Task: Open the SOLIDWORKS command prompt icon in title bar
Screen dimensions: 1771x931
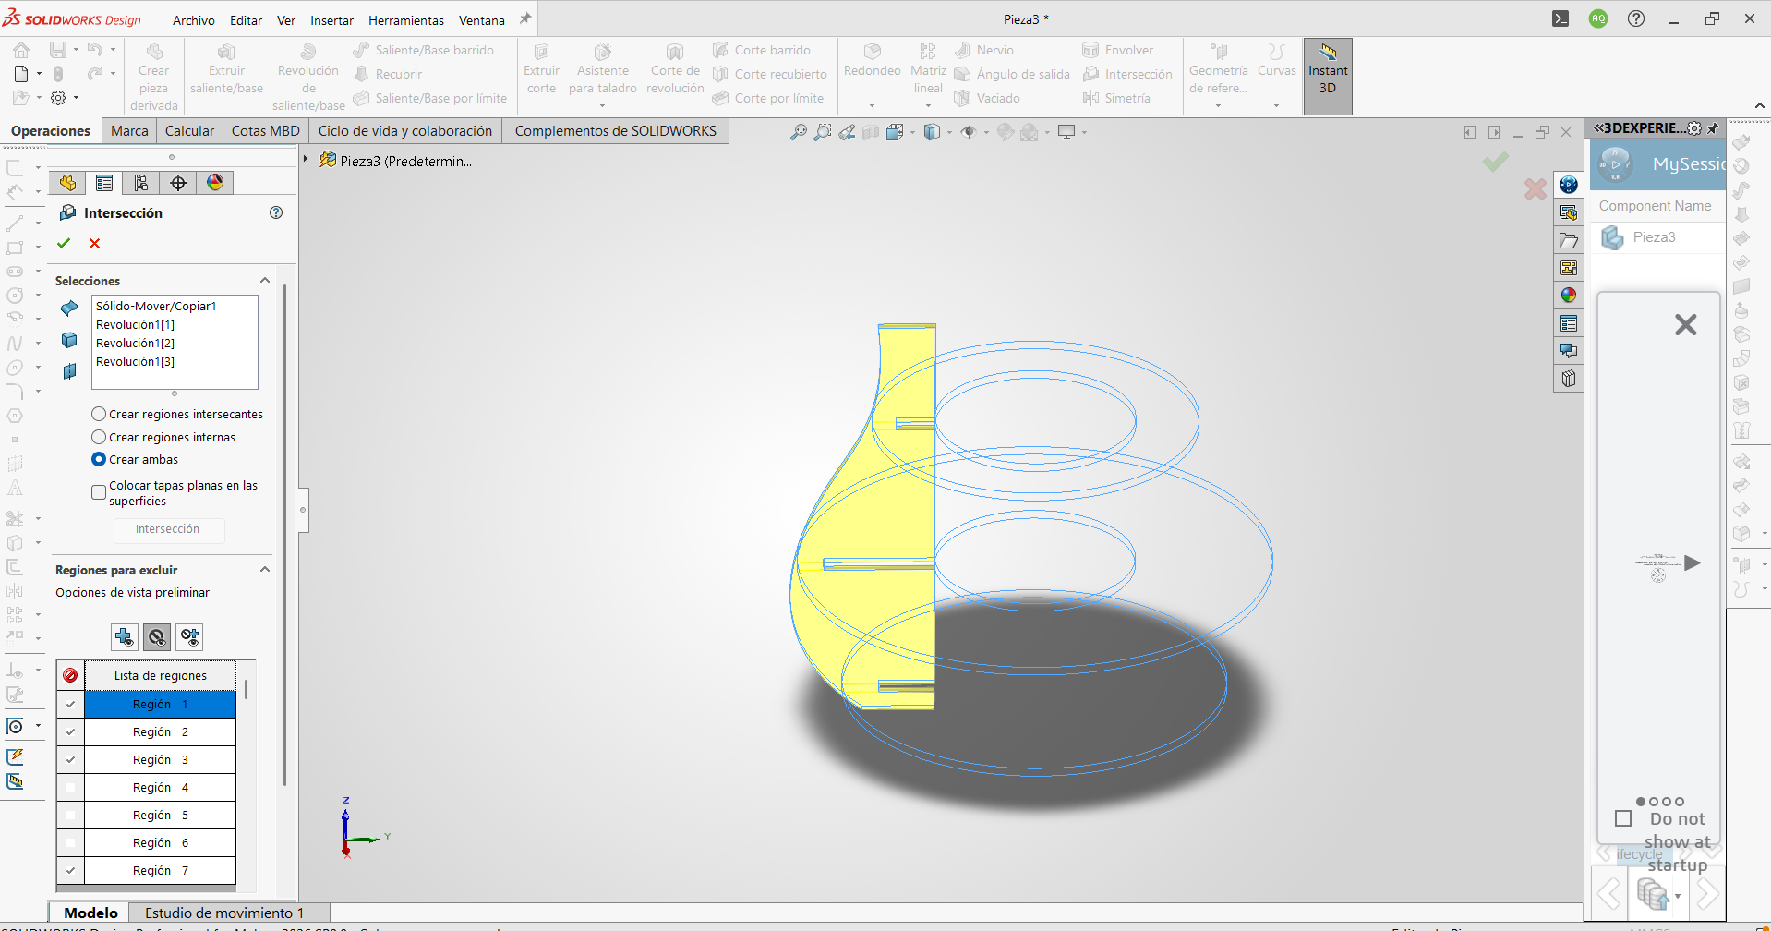Action: tap(1560, 18)
